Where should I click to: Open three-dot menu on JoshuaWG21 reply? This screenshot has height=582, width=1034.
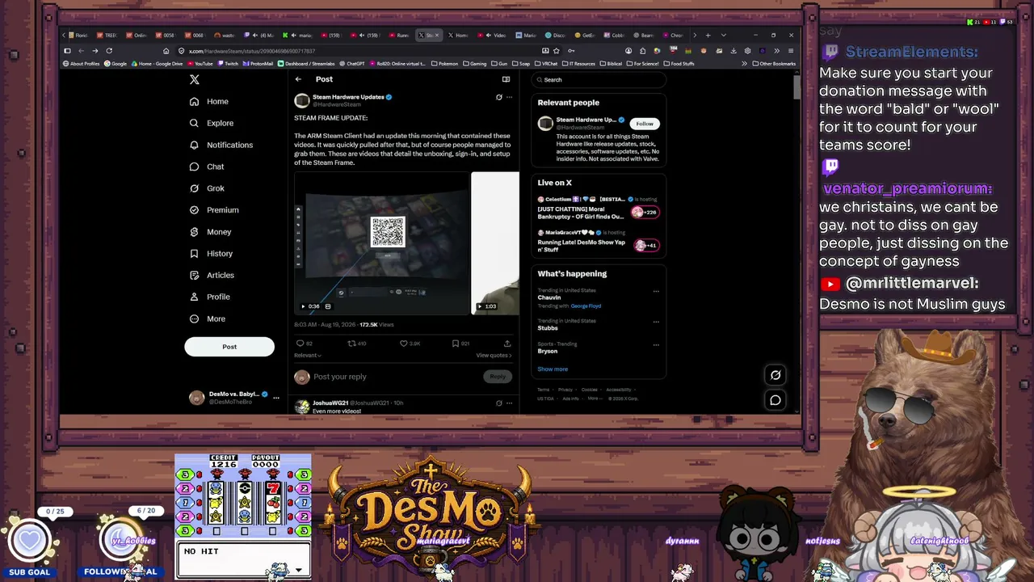point(509,403)
